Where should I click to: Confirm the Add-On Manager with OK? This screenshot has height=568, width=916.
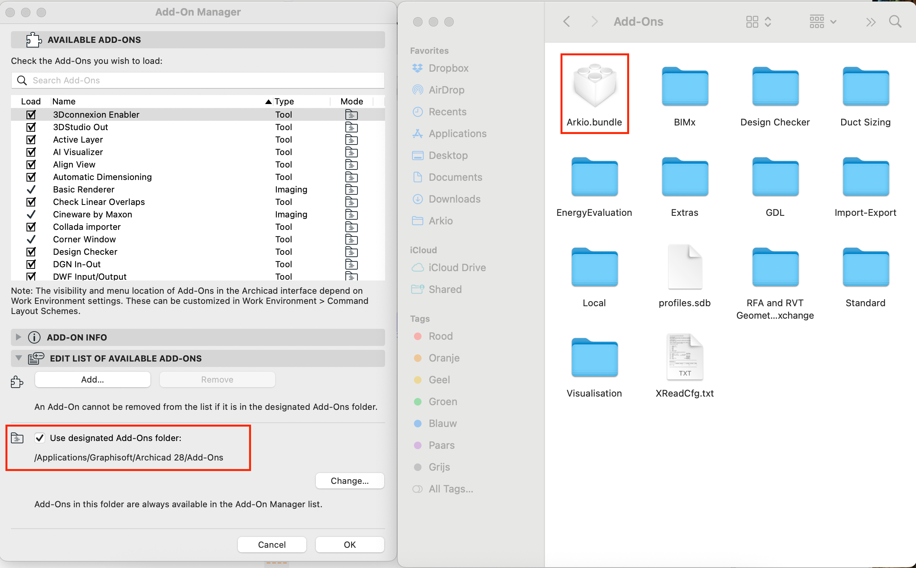pyautogui.click(x=350, y=545)
